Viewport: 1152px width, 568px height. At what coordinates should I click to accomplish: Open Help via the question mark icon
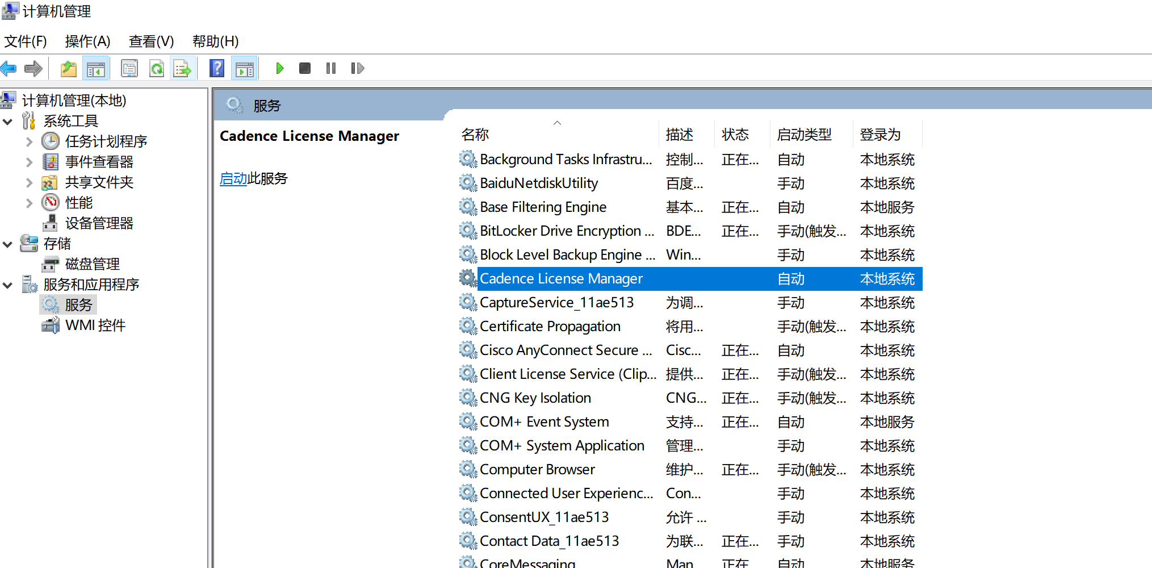(x=217, y=68)
